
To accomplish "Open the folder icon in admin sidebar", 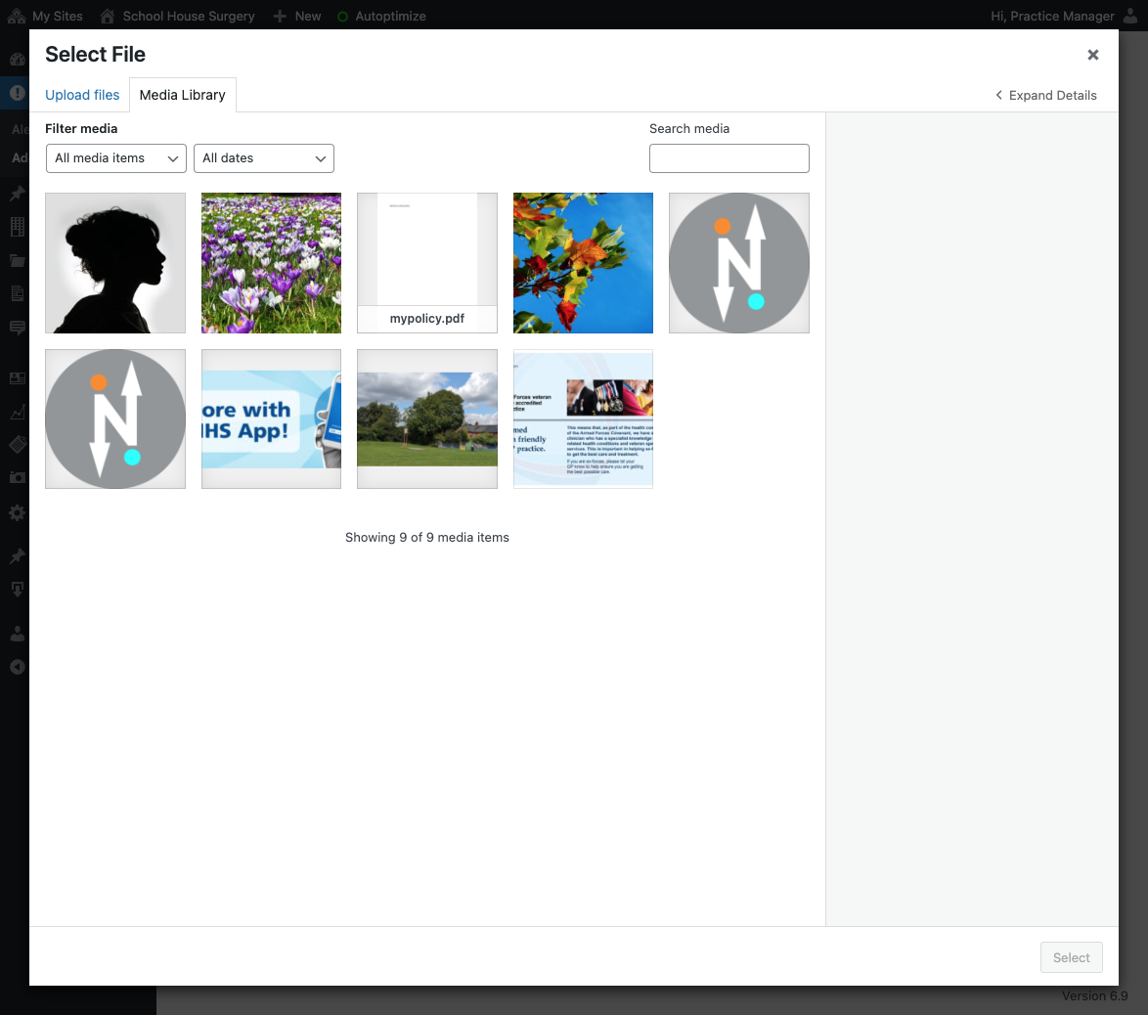I will click(x=17, y=261).
